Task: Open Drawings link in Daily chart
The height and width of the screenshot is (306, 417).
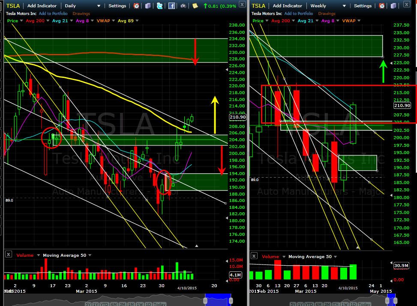Action: pyautogui.click(x=81, y=13)
